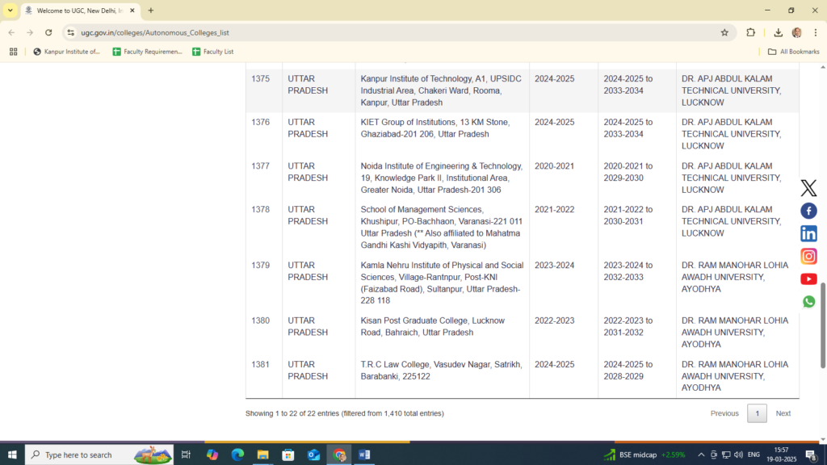This screenshot has height=465, width=827.
Task: Select the Kisan Post Graduate College cell
Action: [442, 332]
